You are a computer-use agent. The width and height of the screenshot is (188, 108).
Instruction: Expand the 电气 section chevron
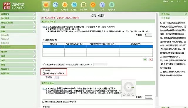point(34,60)
